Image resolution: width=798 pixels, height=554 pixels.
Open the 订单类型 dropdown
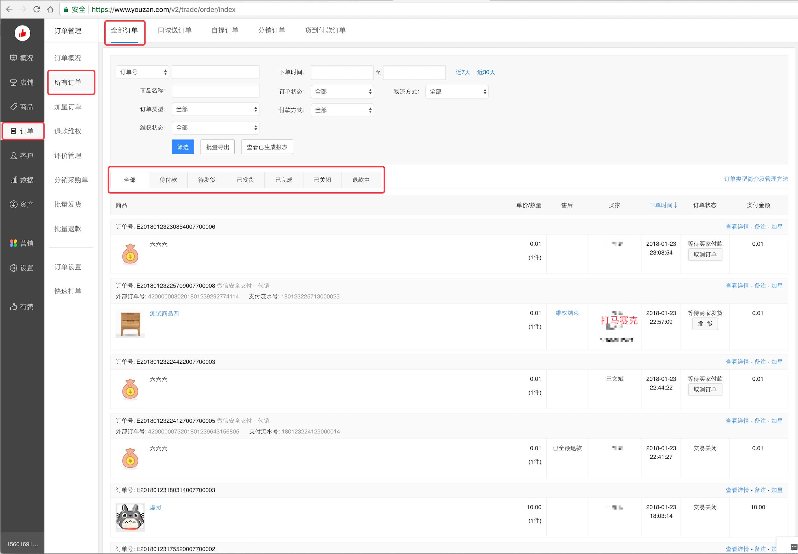click(x=215, y=109)
